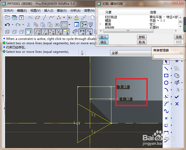The image size is (186, 150).
Task: Click the 定义 button in dialog
Action: coord(104,37)
